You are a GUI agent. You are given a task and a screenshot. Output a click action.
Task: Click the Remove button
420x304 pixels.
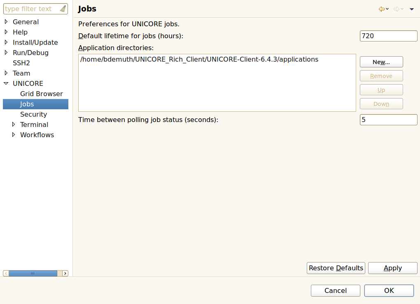[x=381, y=76]
